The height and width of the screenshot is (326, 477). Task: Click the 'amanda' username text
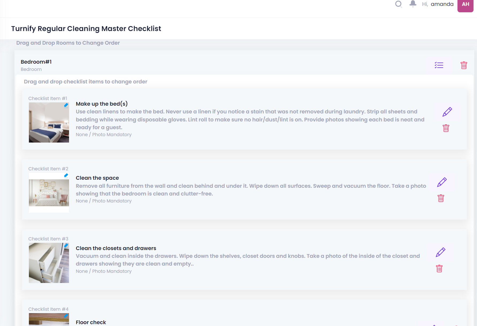pyautogui.click(x=442, y=4)
